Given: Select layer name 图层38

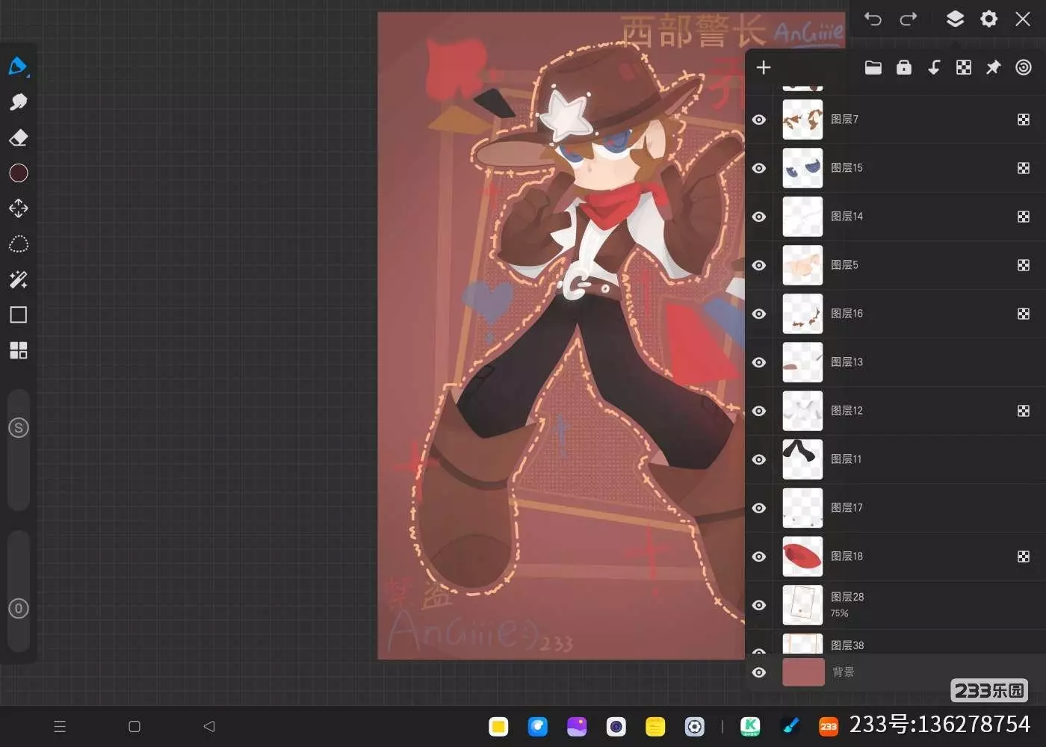Looking at the screenshot, I should (847, 645).
